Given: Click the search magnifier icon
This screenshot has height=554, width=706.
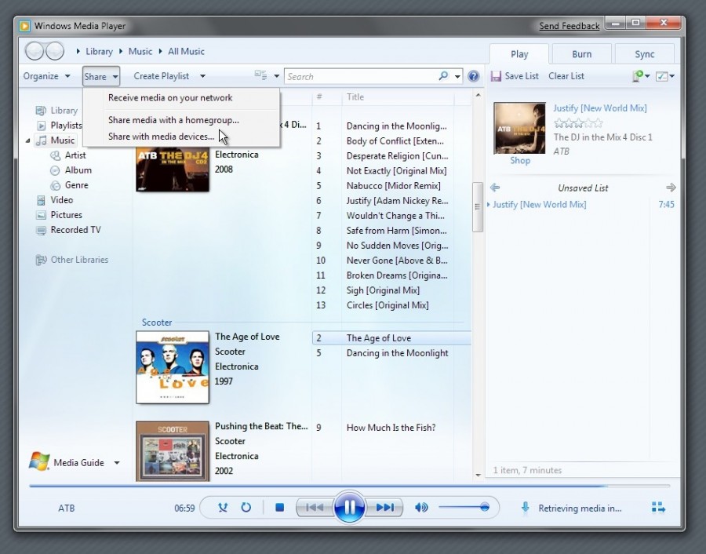Looking at the screenshot, I should [443, 76].
